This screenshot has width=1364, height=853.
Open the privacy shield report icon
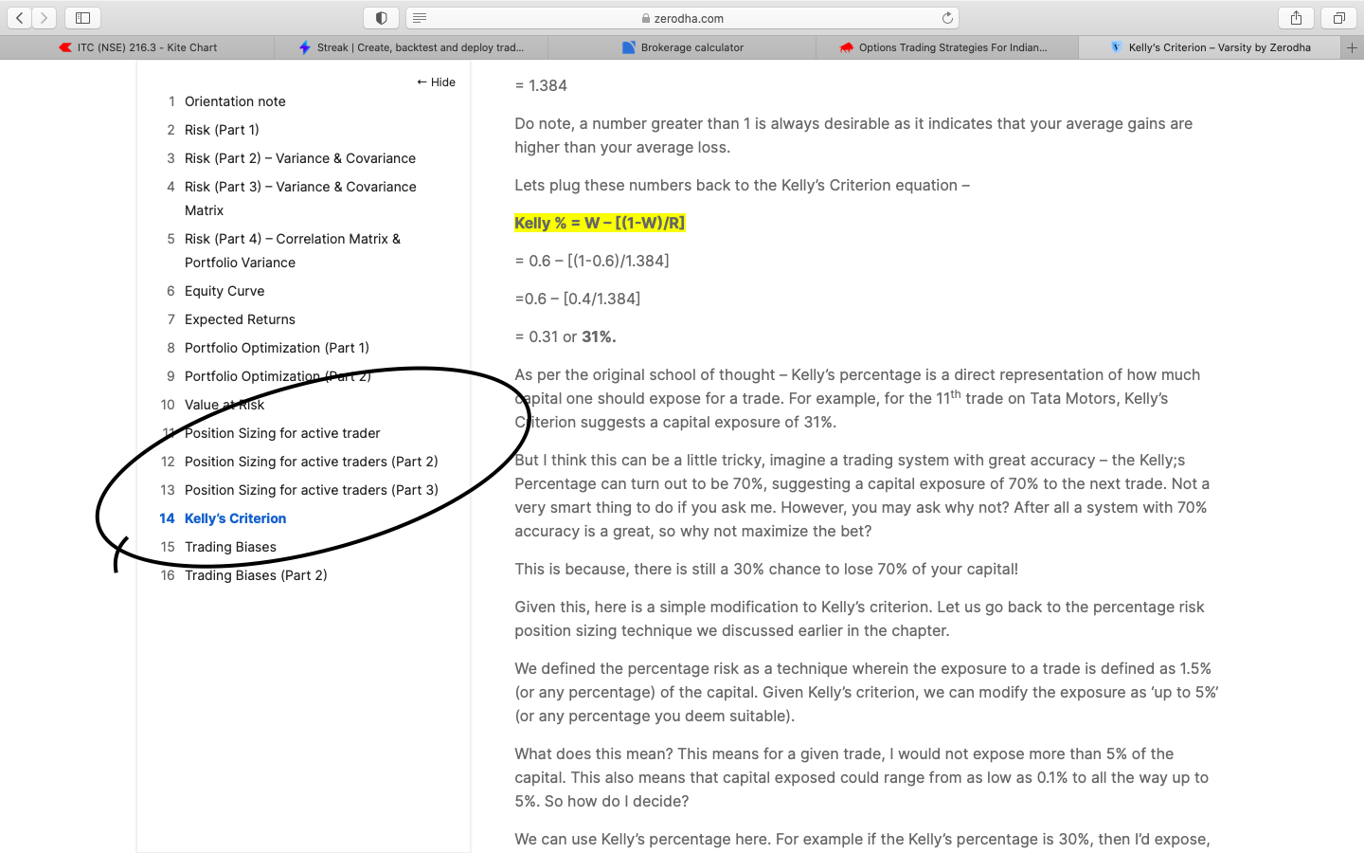(x=381, y=18)
